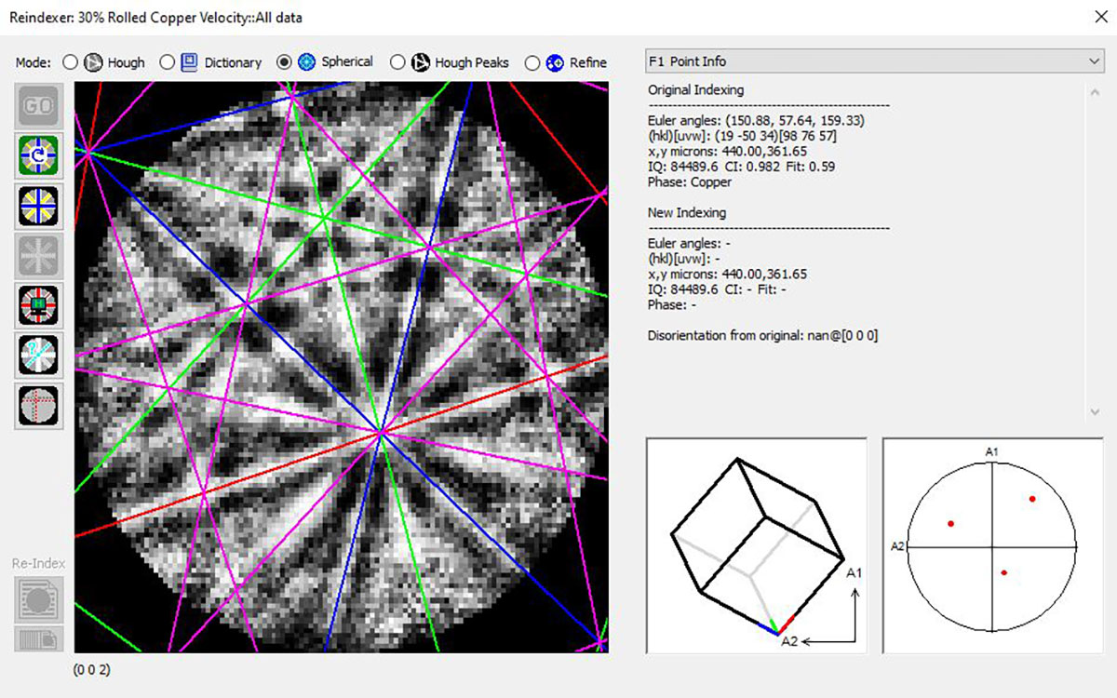1117x698 pixels.
Task: Open the F1 Point Info dropdown
Action: (1094, 60)
